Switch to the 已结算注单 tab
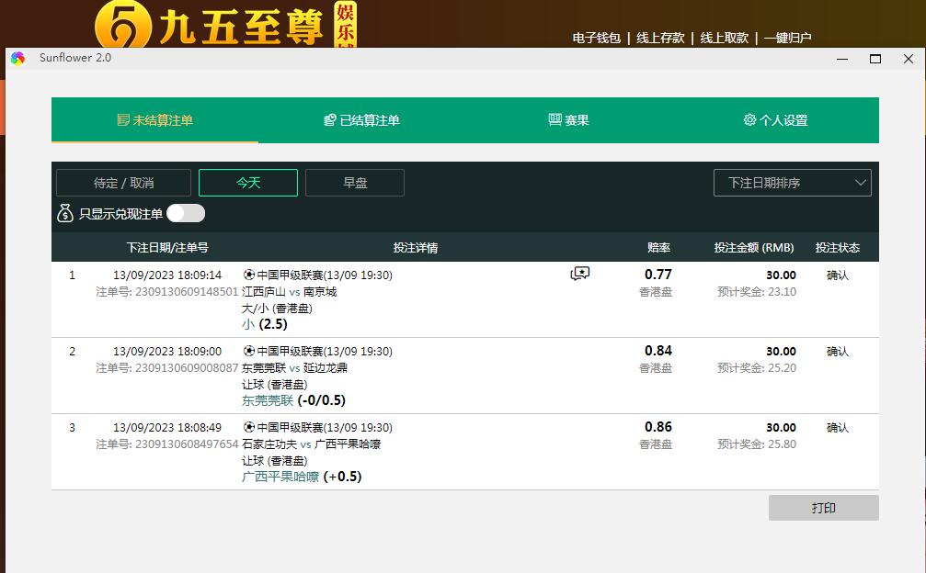The height and width of the screenshot is (573, 926). pos(361,120)
